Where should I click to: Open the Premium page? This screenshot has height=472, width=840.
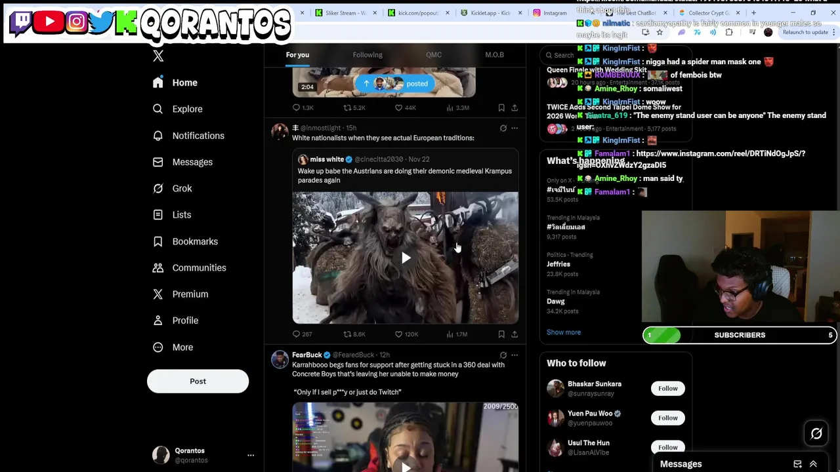coord(180,294)
